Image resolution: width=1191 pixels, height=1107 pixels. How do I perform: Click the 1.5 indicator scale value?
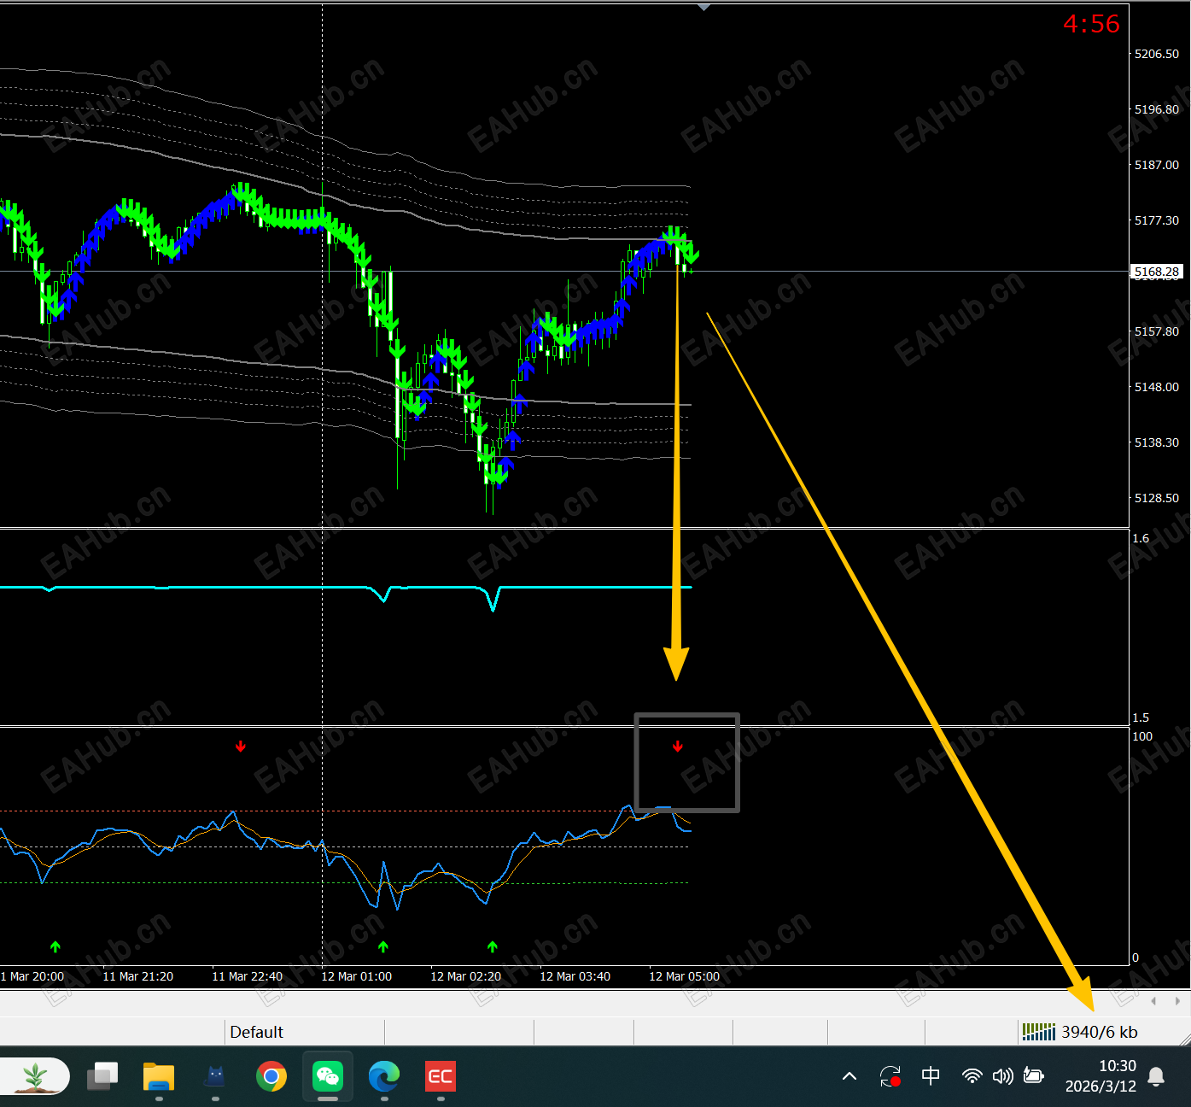tap(1141, 717)
